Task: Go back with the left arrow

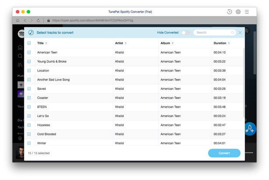Action: point(25,20)
